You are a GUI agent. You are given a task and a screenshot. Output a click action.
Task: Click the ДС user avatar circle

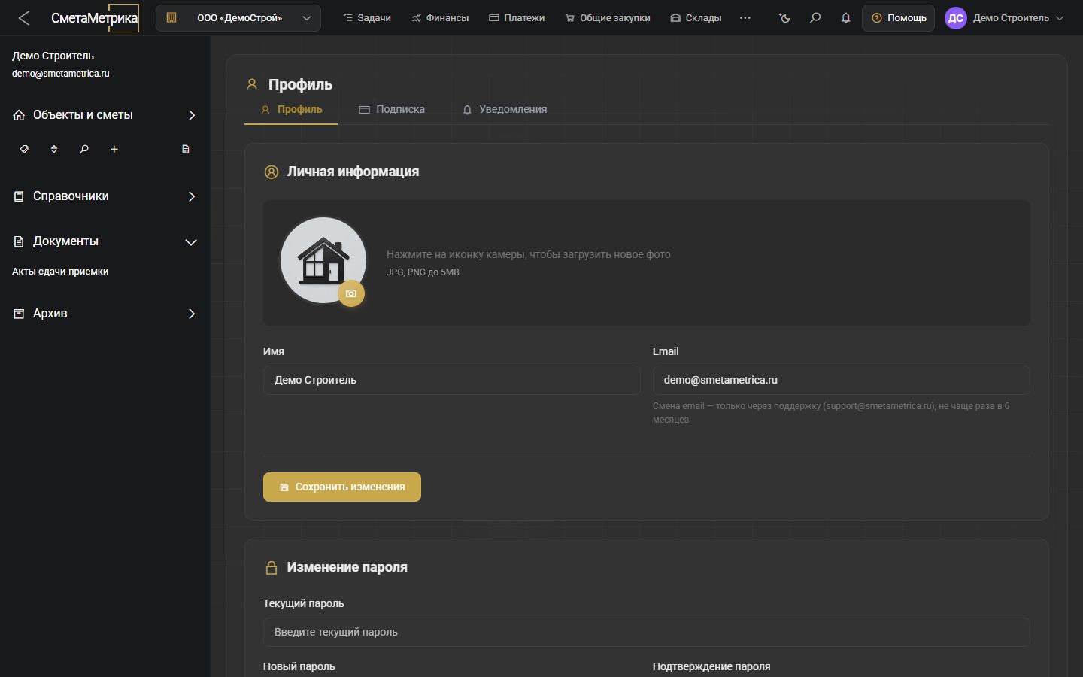(956, 18)
